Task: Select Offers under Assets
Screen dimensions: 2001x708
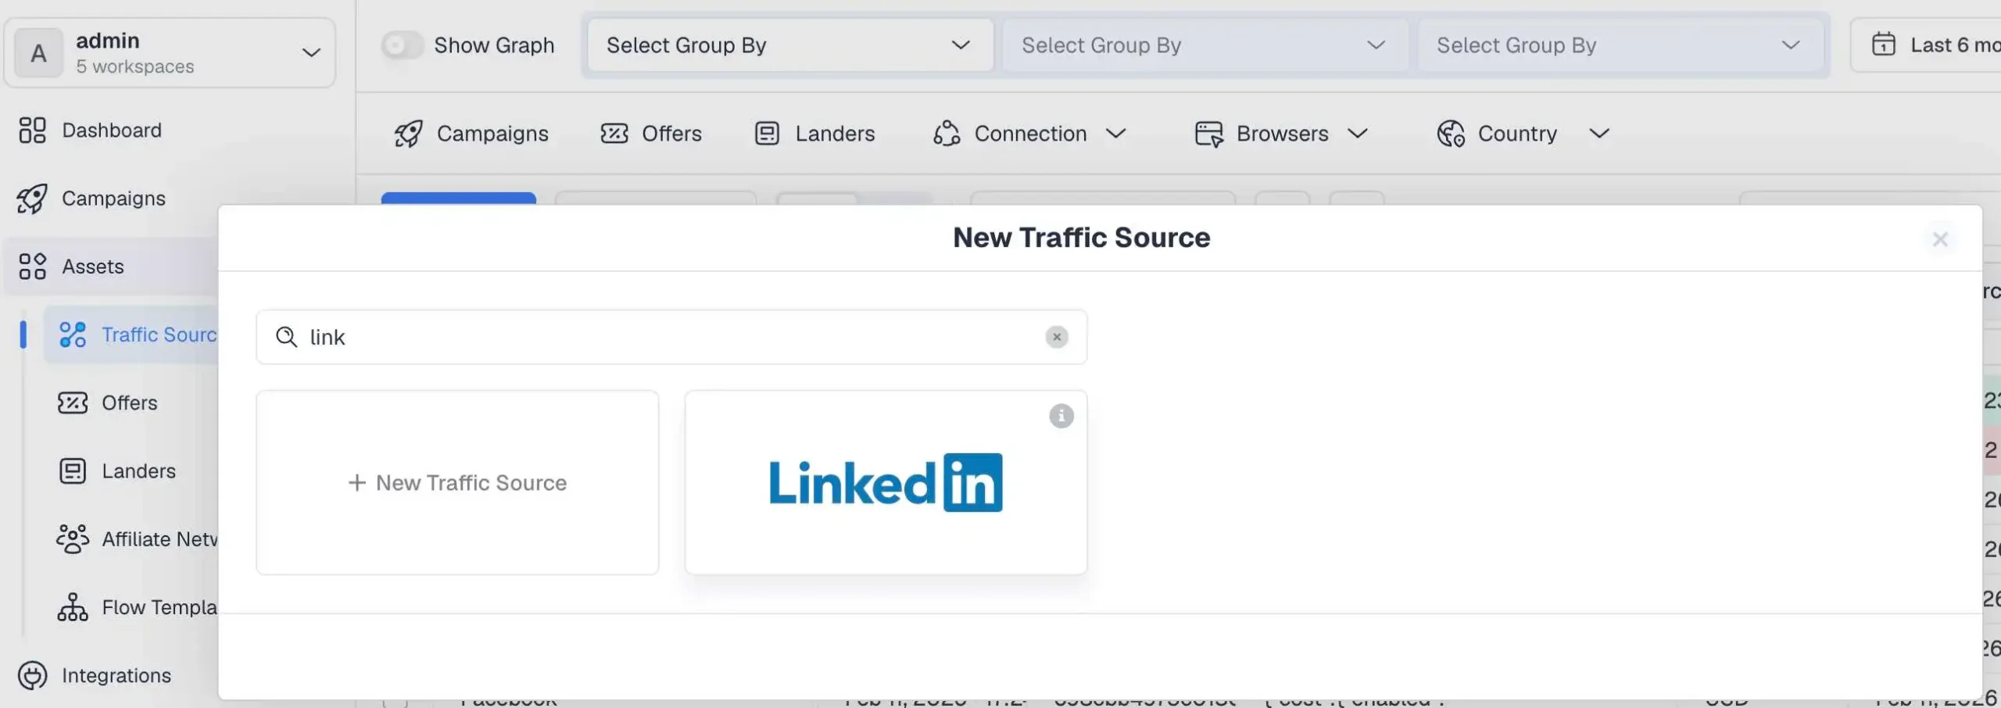Action: [131, 403]
